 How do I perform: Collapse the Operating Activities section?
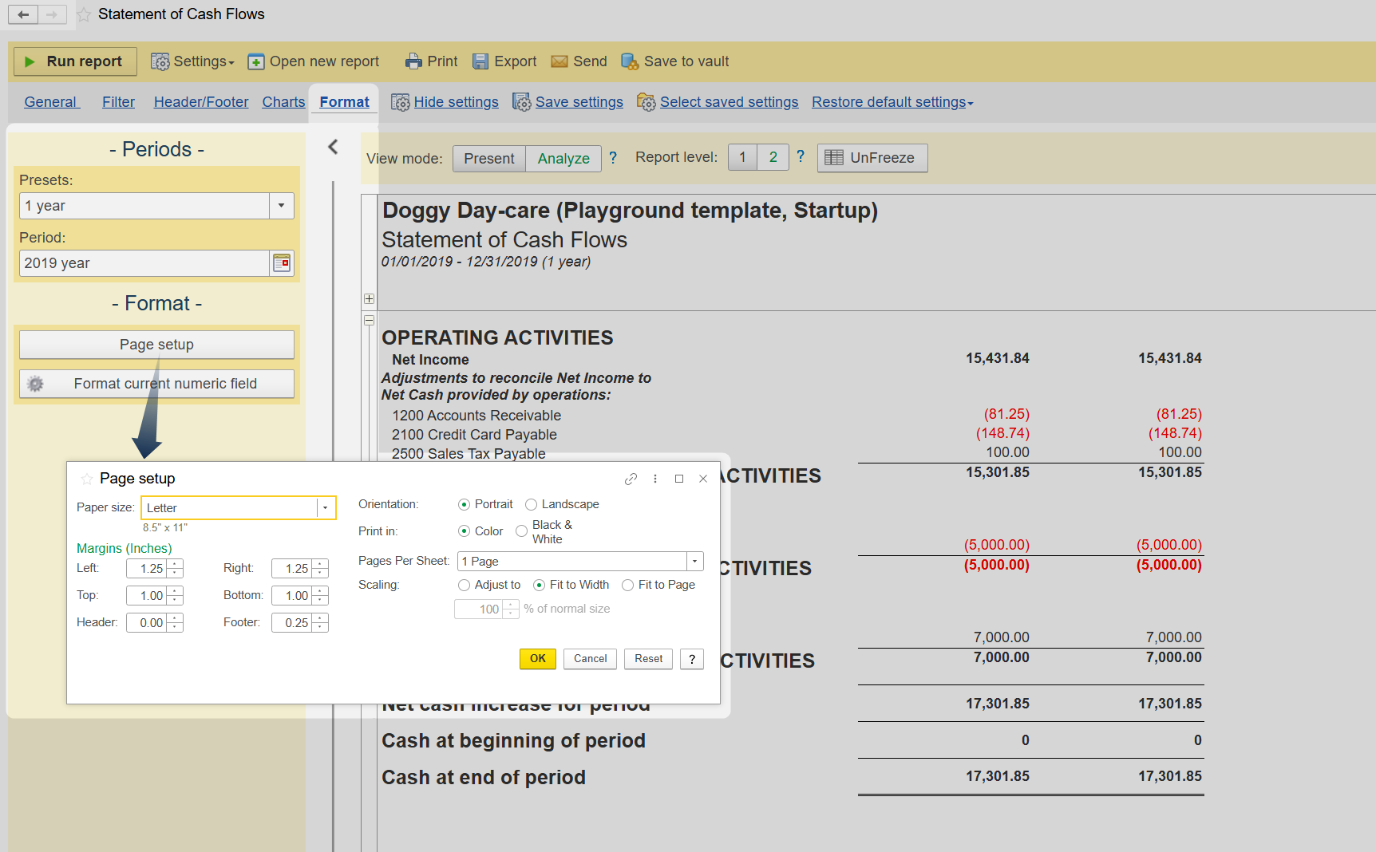[x=369, y=320]
